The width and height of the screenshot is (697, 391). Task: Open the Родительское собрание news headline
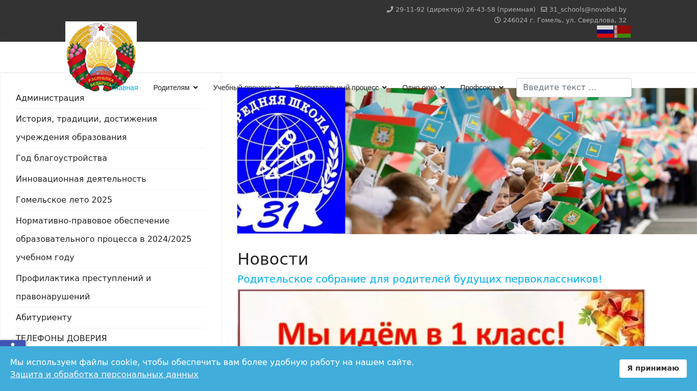point(419,279)
